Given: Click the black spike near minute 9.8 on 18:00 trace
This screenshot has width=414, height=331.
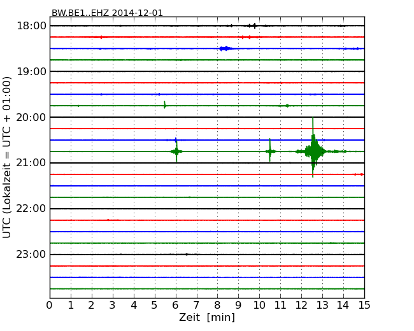Looking at the screenshot, I should pos(255,25).
